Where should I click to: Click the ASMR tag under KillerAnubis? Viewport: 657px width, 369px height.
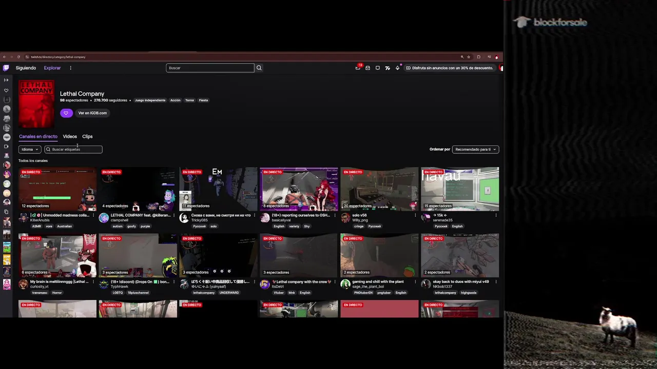coord(36,226)
